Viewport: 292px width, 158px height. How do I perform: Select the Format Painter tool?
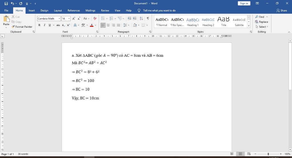click(22, 27)
